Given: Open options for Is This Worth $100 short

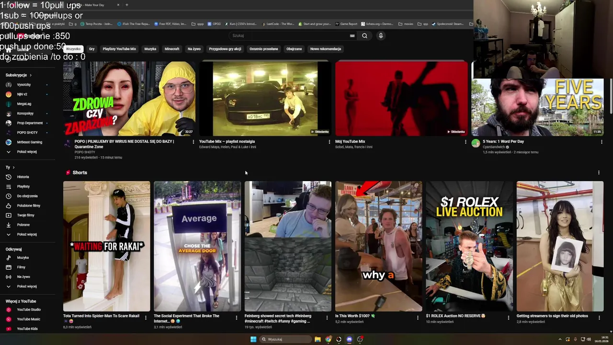Looking at the screenshot, I should click(x=418, y=317).
